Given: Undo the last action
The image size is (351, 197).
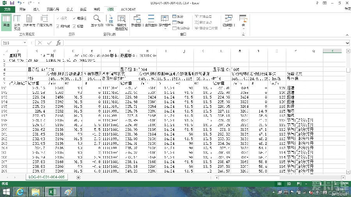Looking at the screenshot, I should point(19,3).
